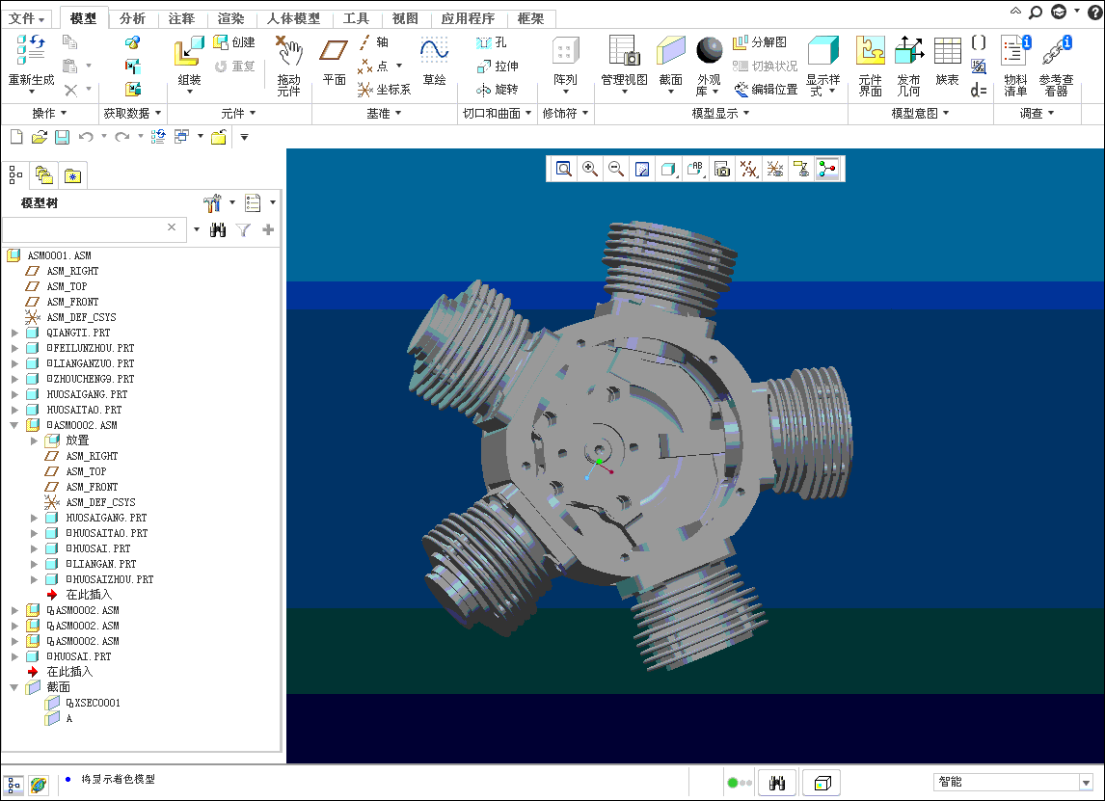
Task: Click the Pattern (阵列) icon
Action: (x=565, y=51)
